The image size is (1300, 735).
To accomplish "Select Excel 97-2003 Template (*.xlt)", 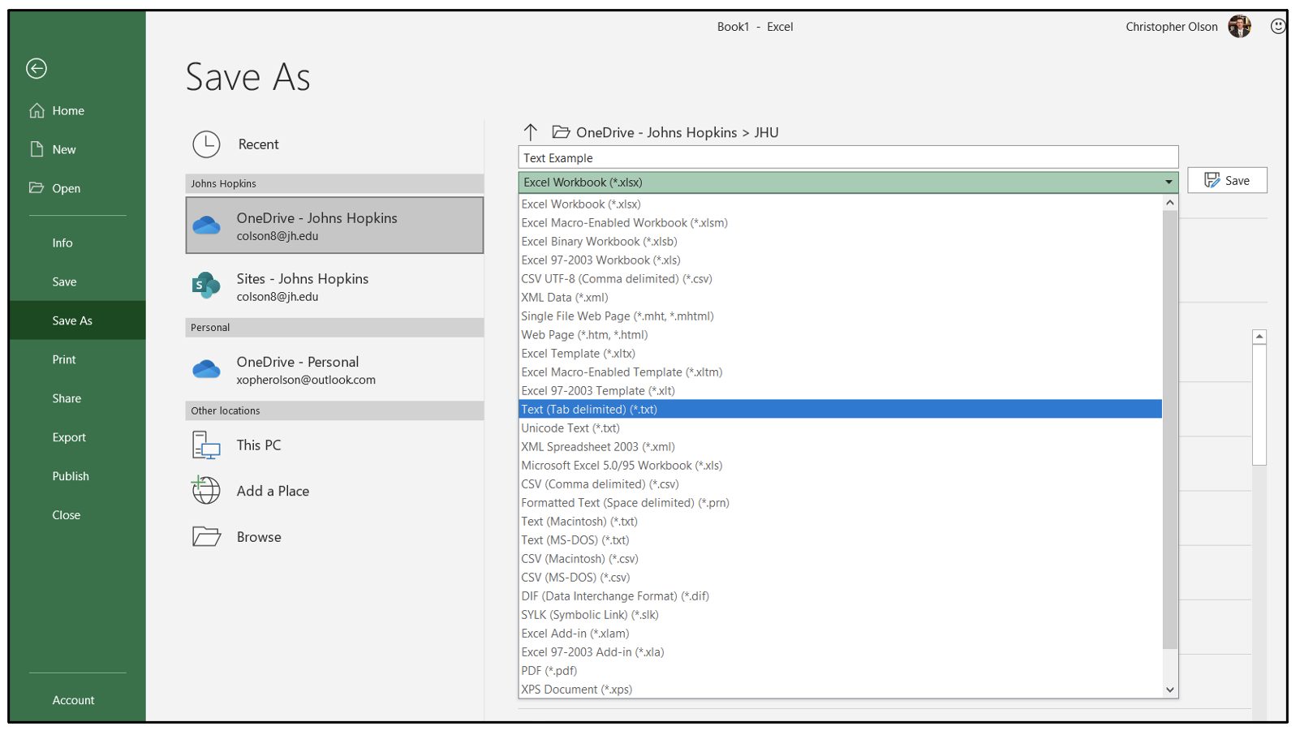I will [840, 390].
